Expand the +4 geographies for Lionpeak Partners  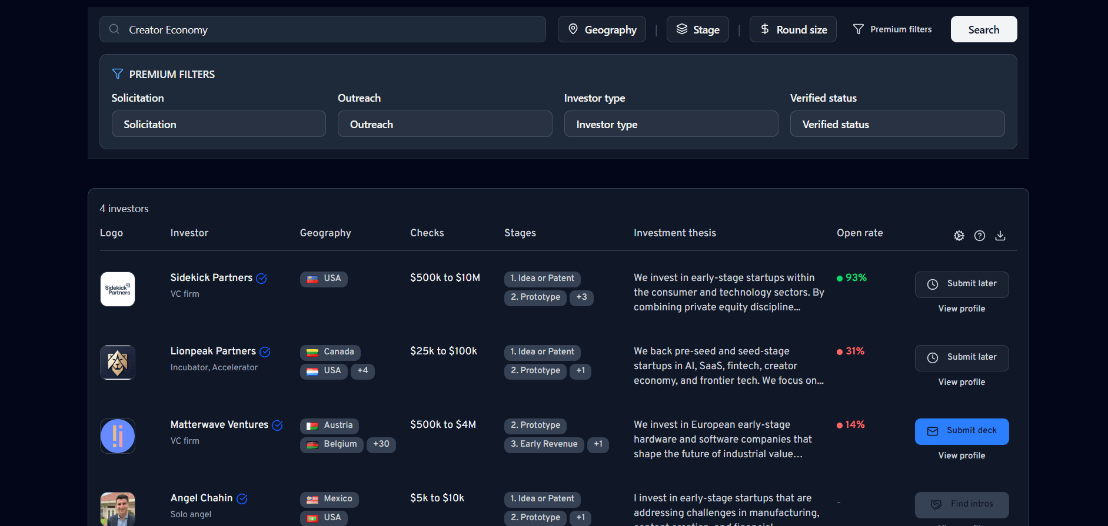click(362, 371)
